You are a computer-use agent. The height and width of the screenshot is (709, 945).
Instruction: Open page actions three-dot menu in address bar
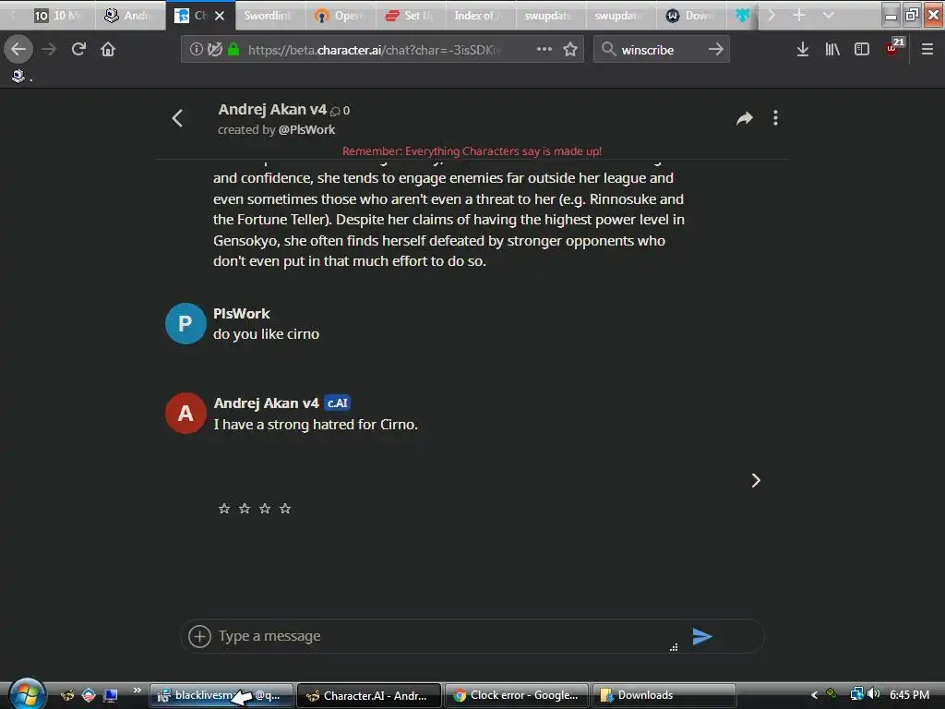(x=544, y=50)
